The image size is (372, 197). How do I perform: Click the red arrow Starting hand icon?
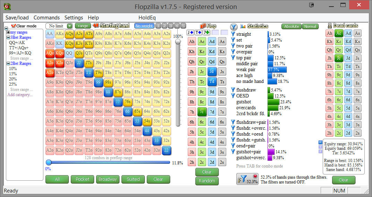click(x=96, y=25)
